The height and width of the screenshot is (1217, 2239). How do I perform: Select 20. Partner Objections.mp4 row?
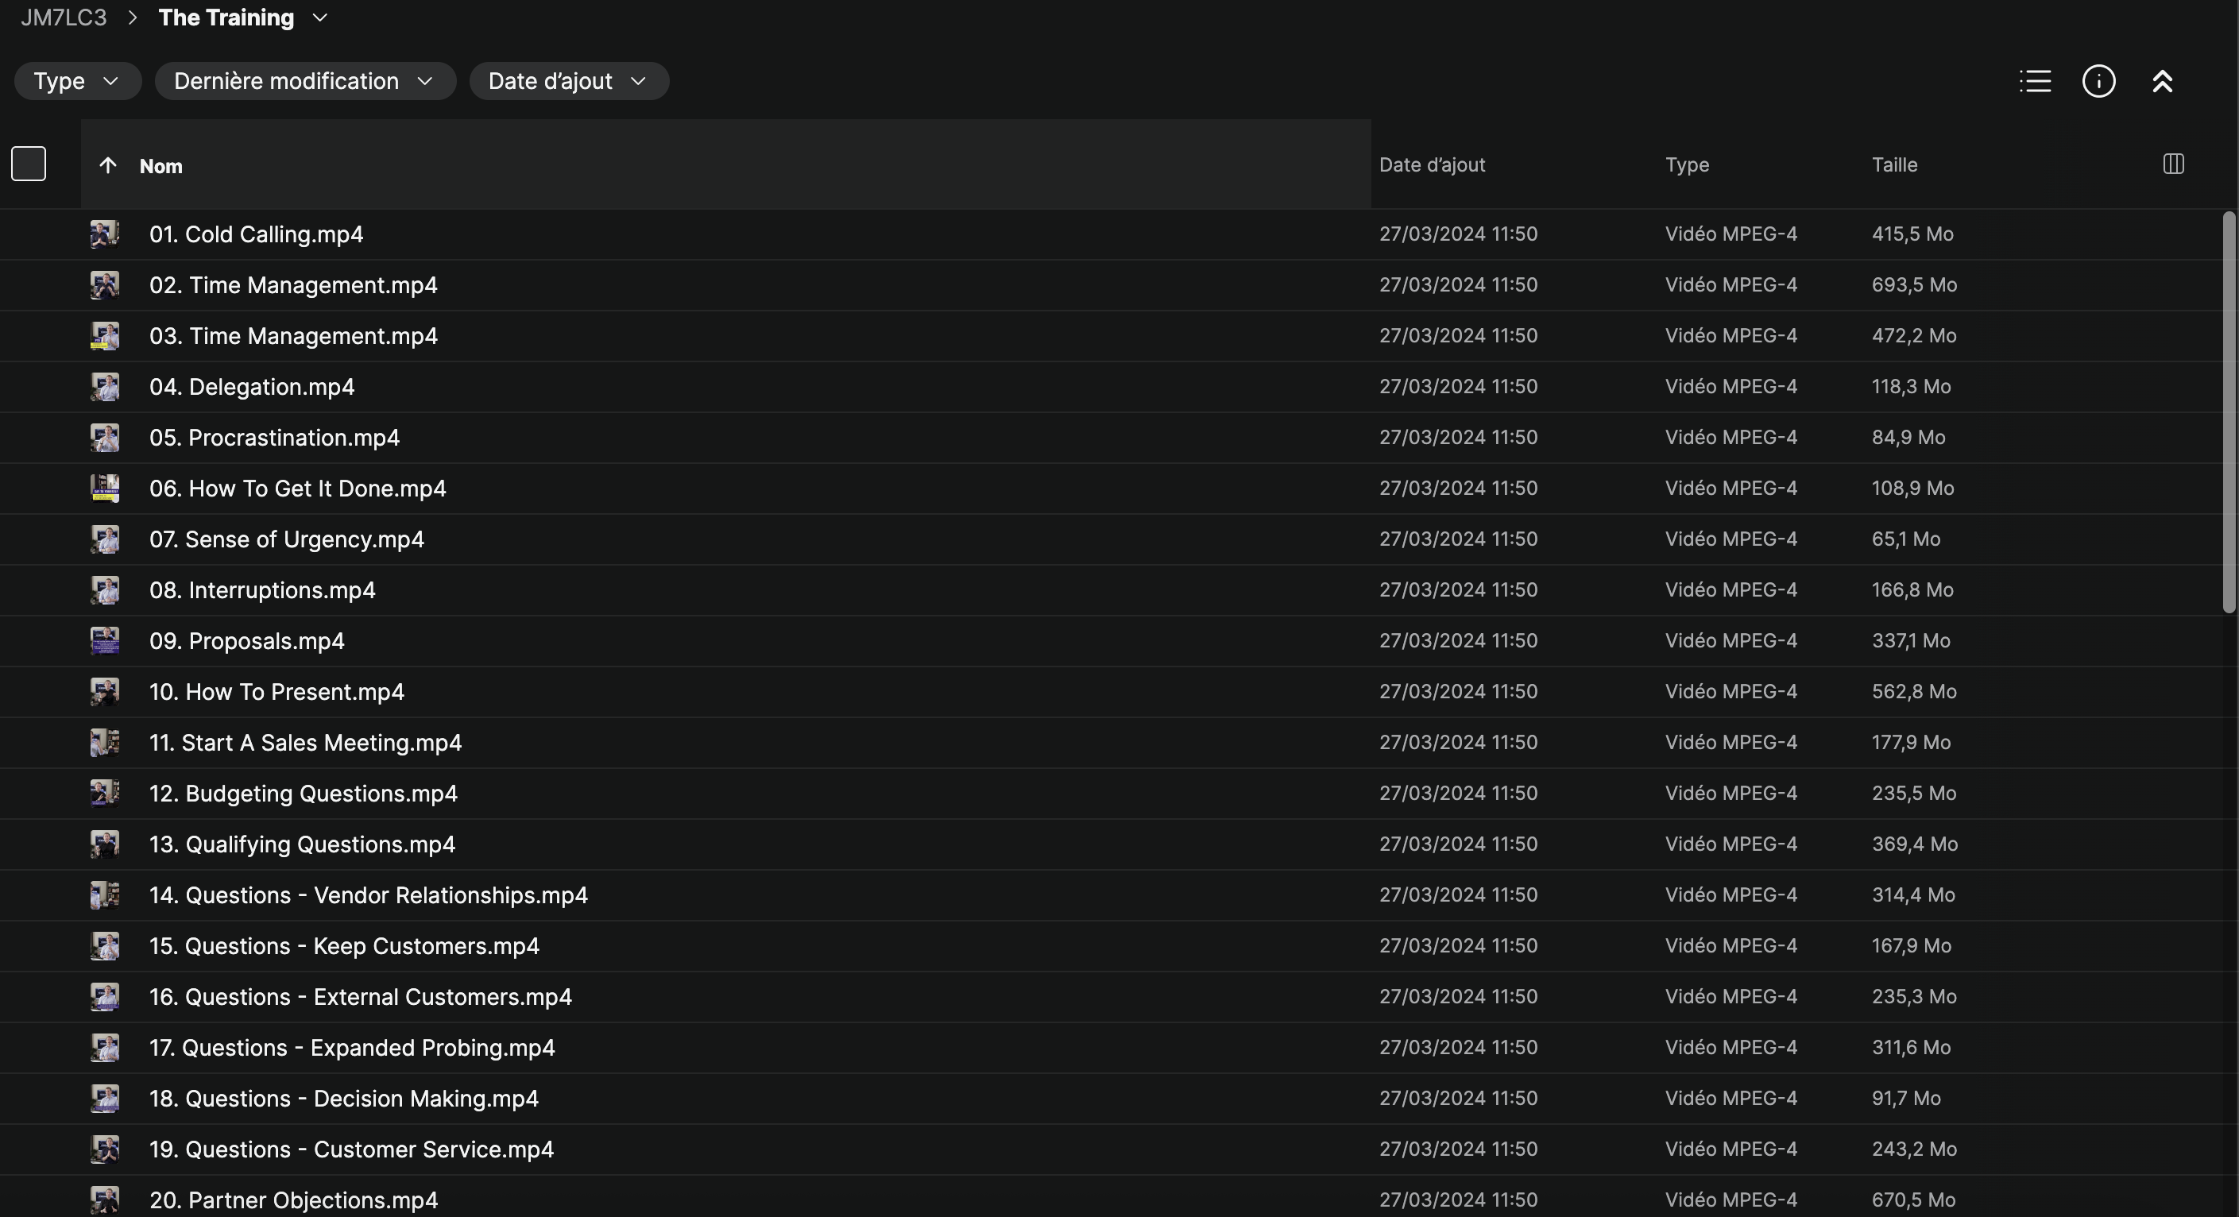pyautogui.click(x=294, y=1200)
